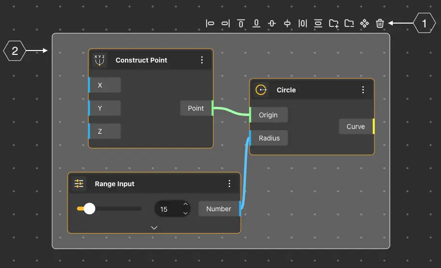Click the four-diamonds arrange icon
Viewport: 441px width, 268px height.
point(364,23)
